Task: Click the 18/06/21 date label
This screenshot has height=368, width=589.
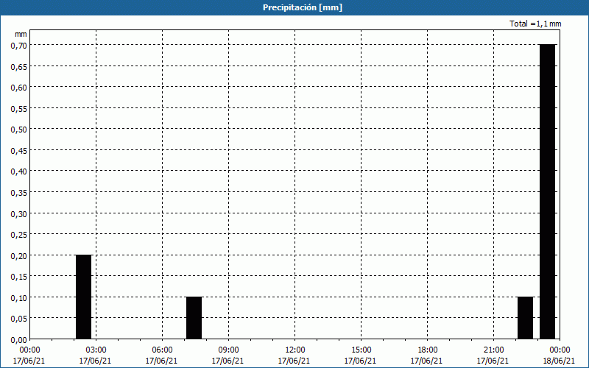Action: pos(559,361)
